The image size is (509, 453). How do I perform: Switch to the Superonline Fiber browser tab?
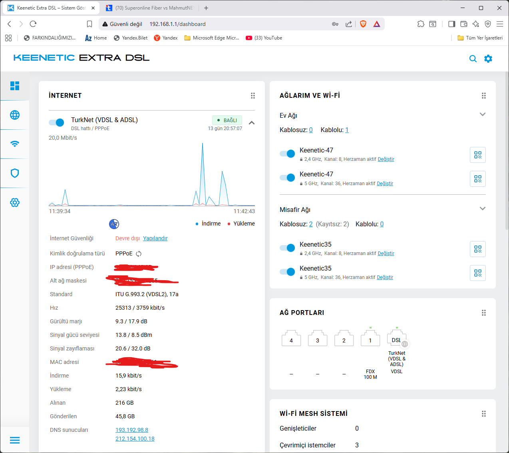151,8
